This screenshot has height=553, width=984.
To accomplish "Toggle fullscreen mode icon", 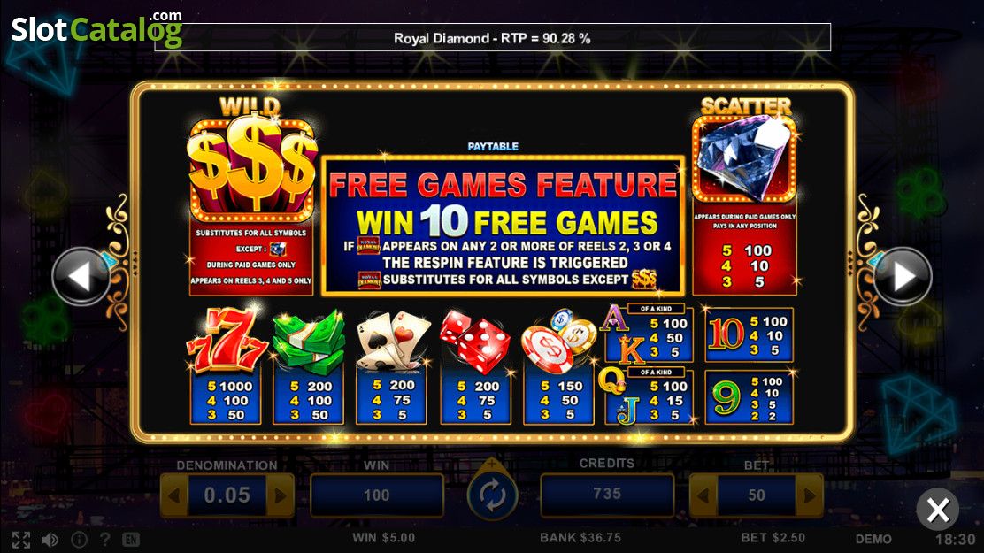I will point(20,539).
